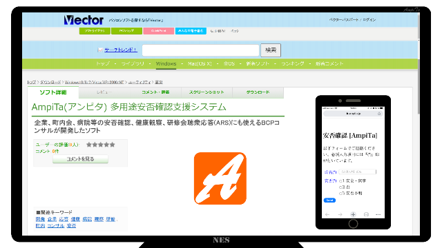This screenshot has height=248, width=442.
Task: Select the second safety radio option on phone
Action: pyautogui.click(x=340, y=187)
